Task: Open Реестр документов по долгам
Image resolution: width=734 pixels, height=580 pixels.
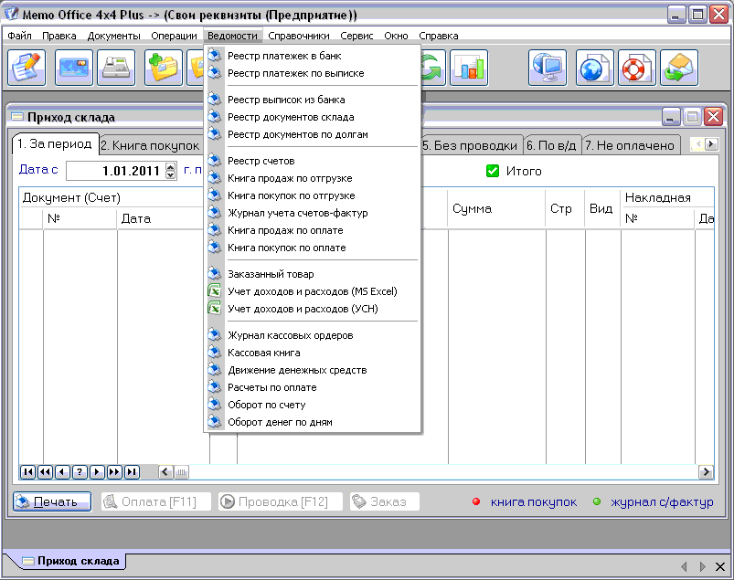Action: click(x=313, y=134)
